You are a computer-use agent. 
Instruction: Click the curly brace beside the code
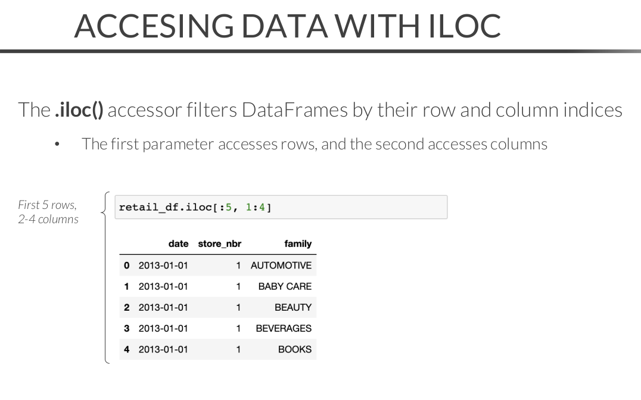tap(105, 277)
